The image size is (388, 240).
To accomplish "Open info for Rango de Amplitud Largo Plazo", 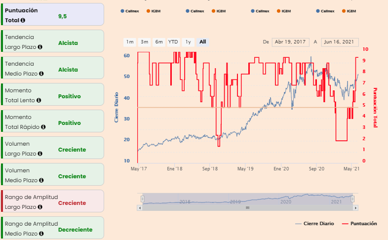I will click(x=40, y=207).
